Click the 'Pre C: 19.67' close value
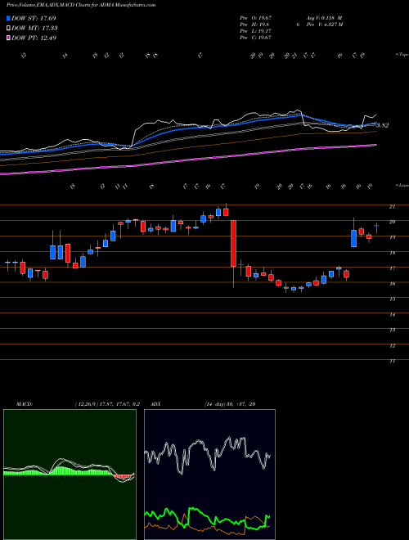The image size is (409, 540). (x=255, y=38)
